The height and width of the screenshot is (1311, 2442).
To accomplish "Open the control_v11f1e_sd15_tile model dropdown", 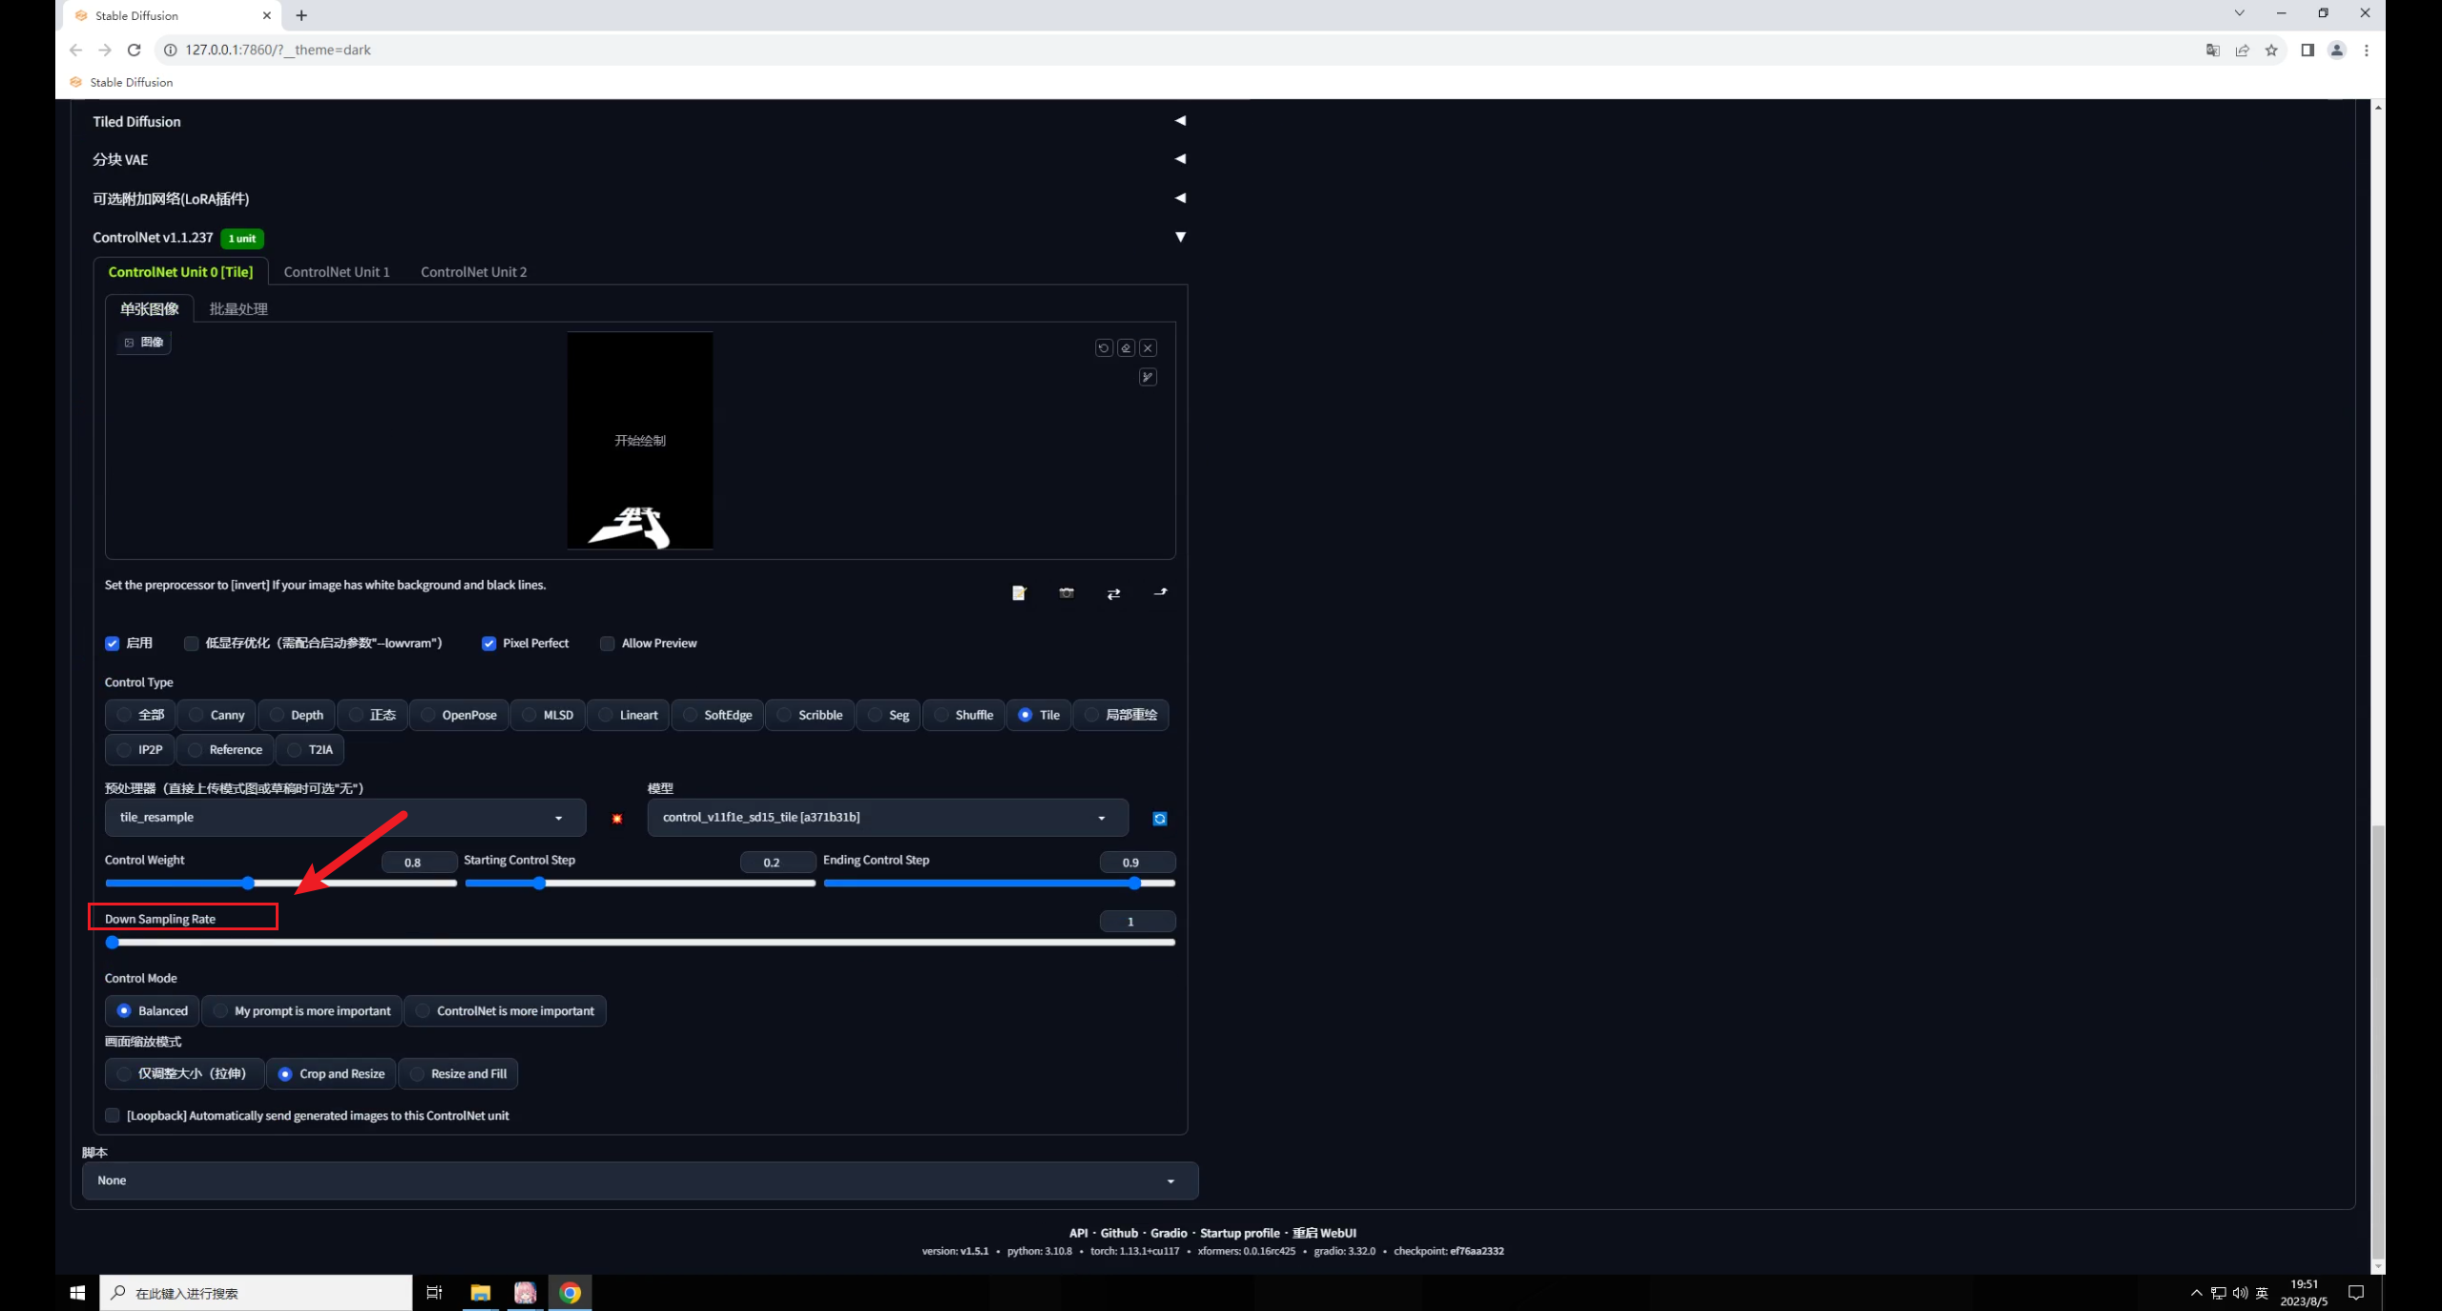I will [886, 818].
